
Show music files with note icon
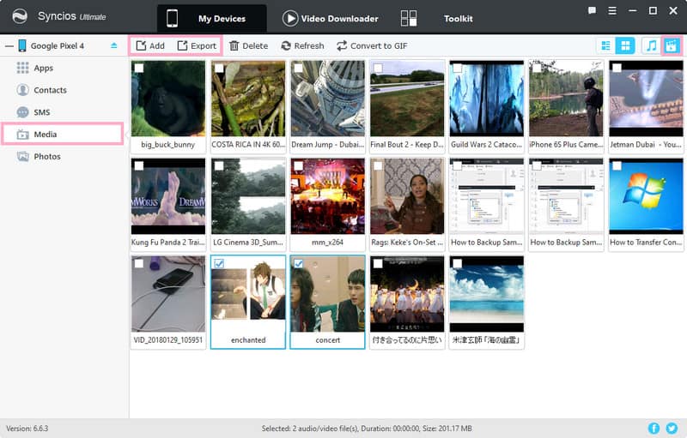tap(651, 45)
